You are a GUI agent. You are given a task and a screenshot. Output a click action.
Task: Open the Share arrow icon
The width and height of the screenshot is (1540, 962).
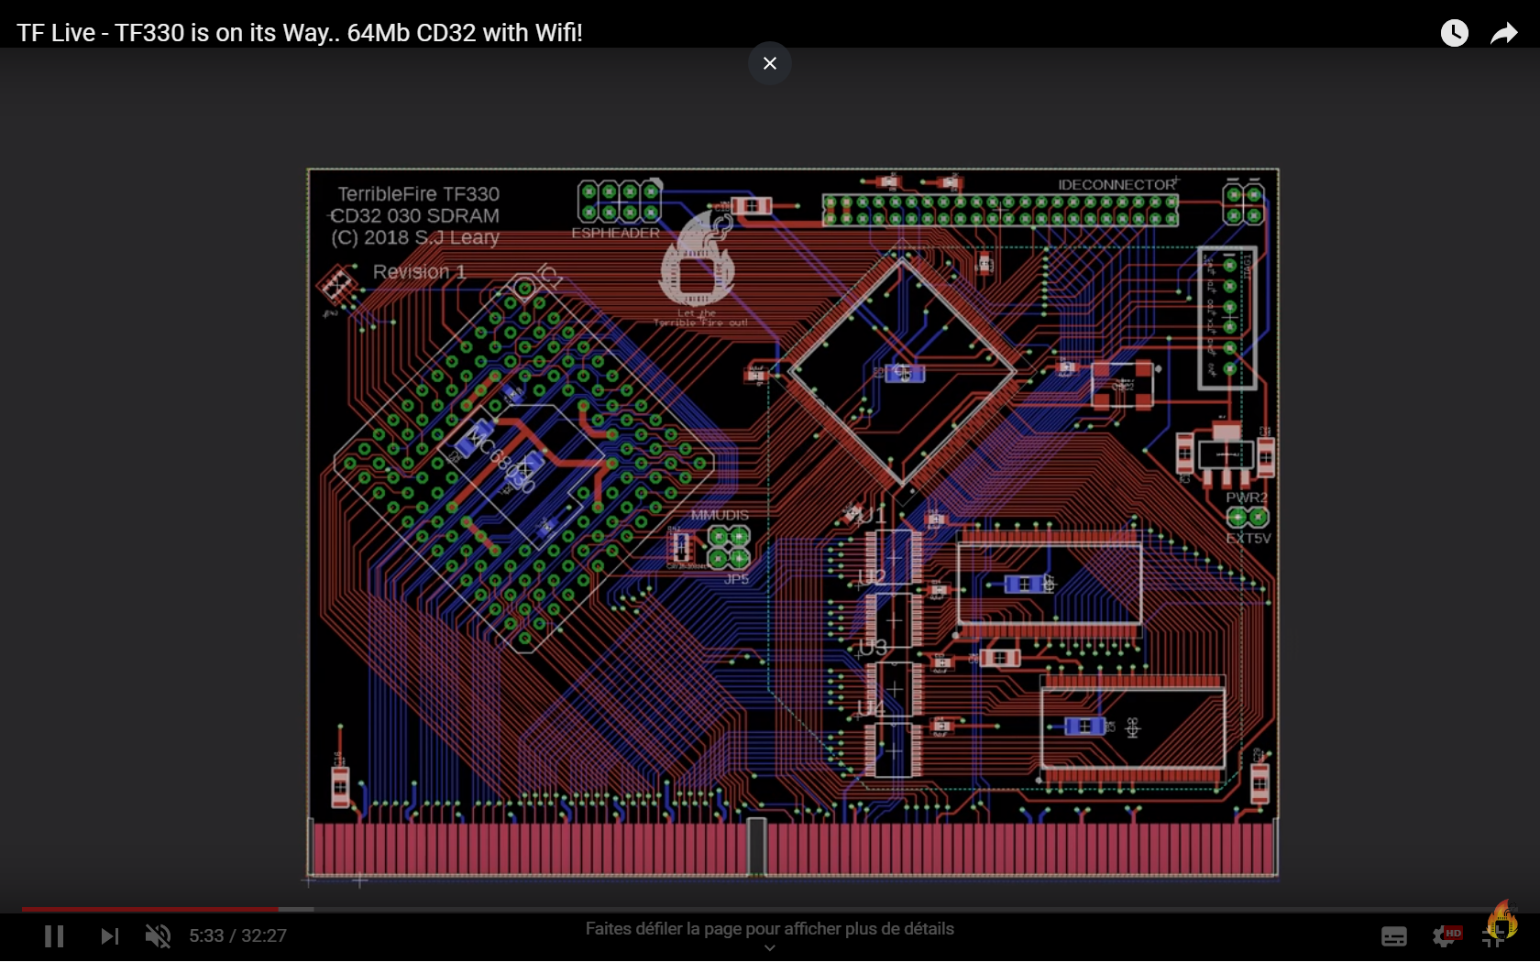point(1504,34)
